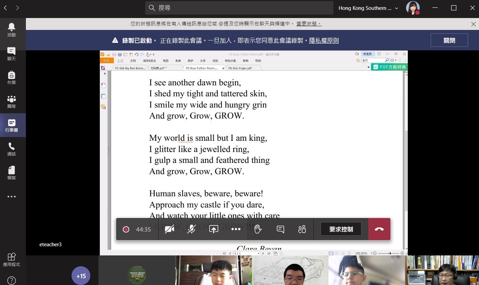This screenshot has width=479, height=285.
Task: Open the Teams section
Action: pyautogui.click(x=11, y=101)
